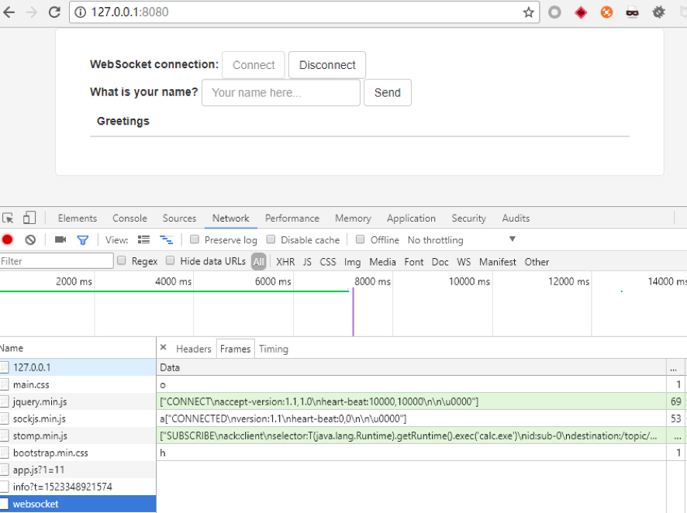Capture screenshots using the camera icon
The image size is (687, 513).
click(x=60, y=240)
